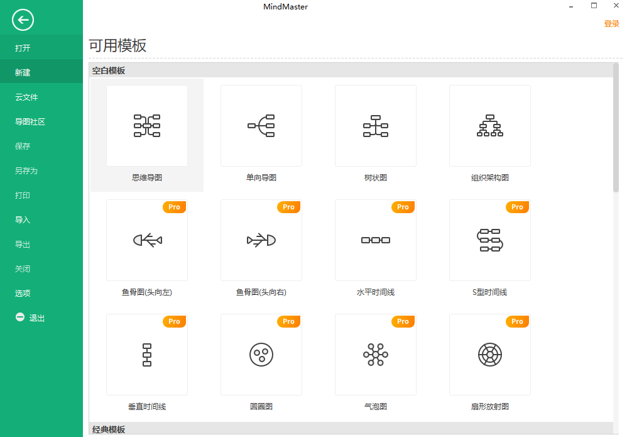Click the 圆圈图 label text
This screenshot has height=437, width=627.
(x=261, y=407)
